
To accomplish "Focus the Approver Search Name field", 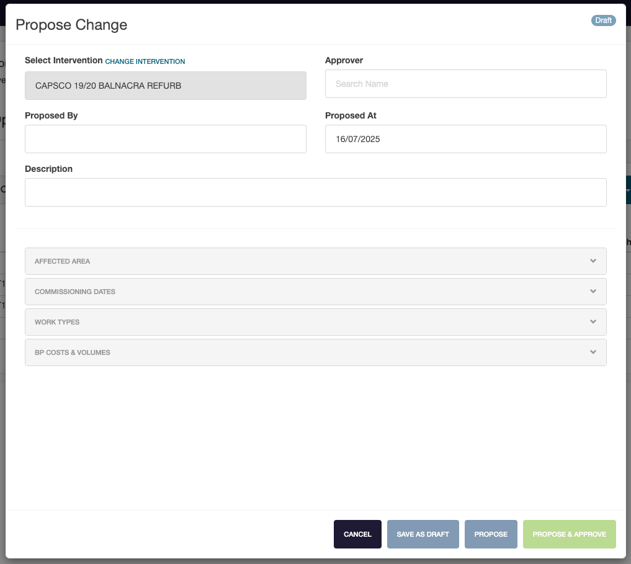I will (x=465, y=84).
